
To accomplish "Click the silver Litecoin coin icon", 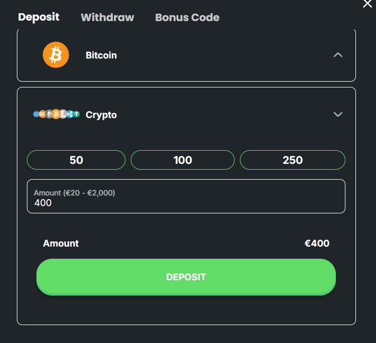I will (x=63, y=114).
